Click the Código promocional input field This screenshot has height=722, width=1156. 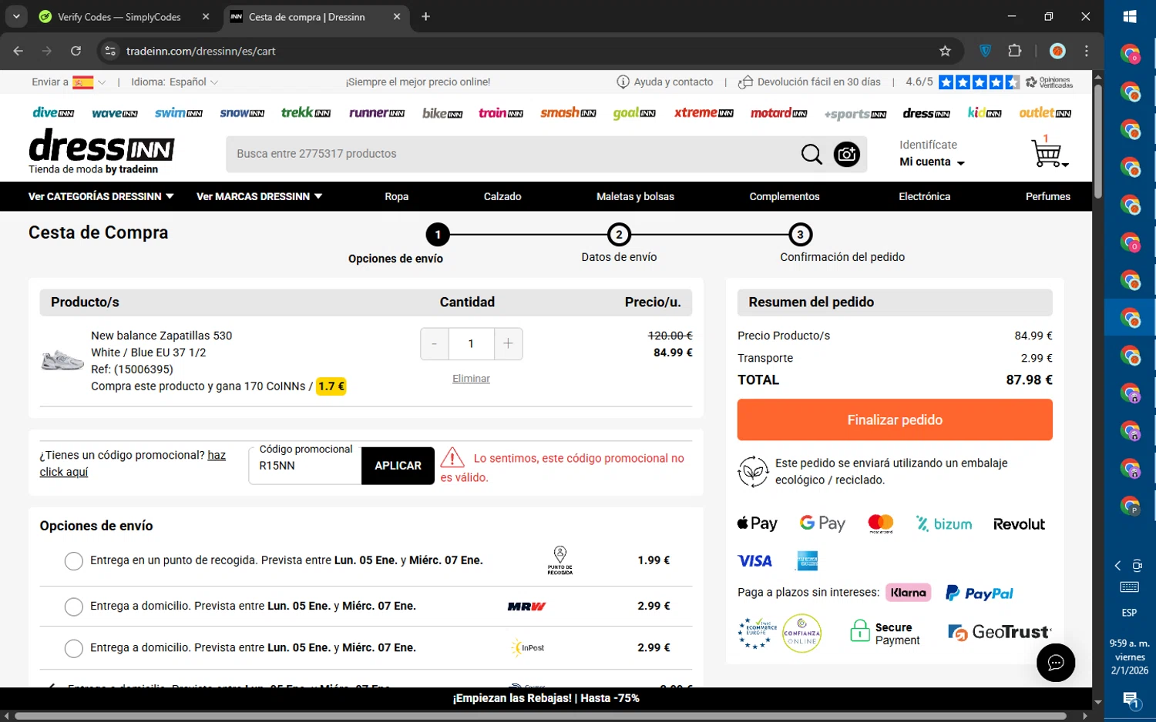305,465
